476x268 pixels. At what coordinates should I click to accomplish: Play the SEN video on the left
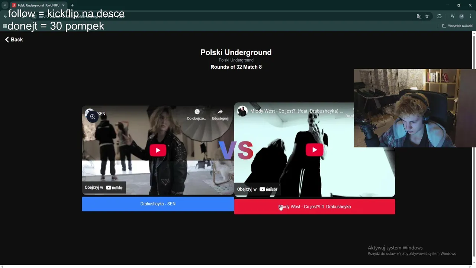tap(158, 150)
